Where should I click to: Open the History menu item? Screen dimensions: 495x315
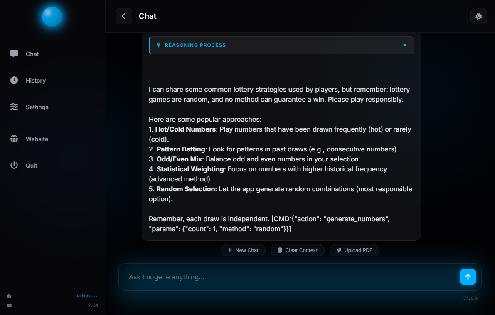coord(36,81)
